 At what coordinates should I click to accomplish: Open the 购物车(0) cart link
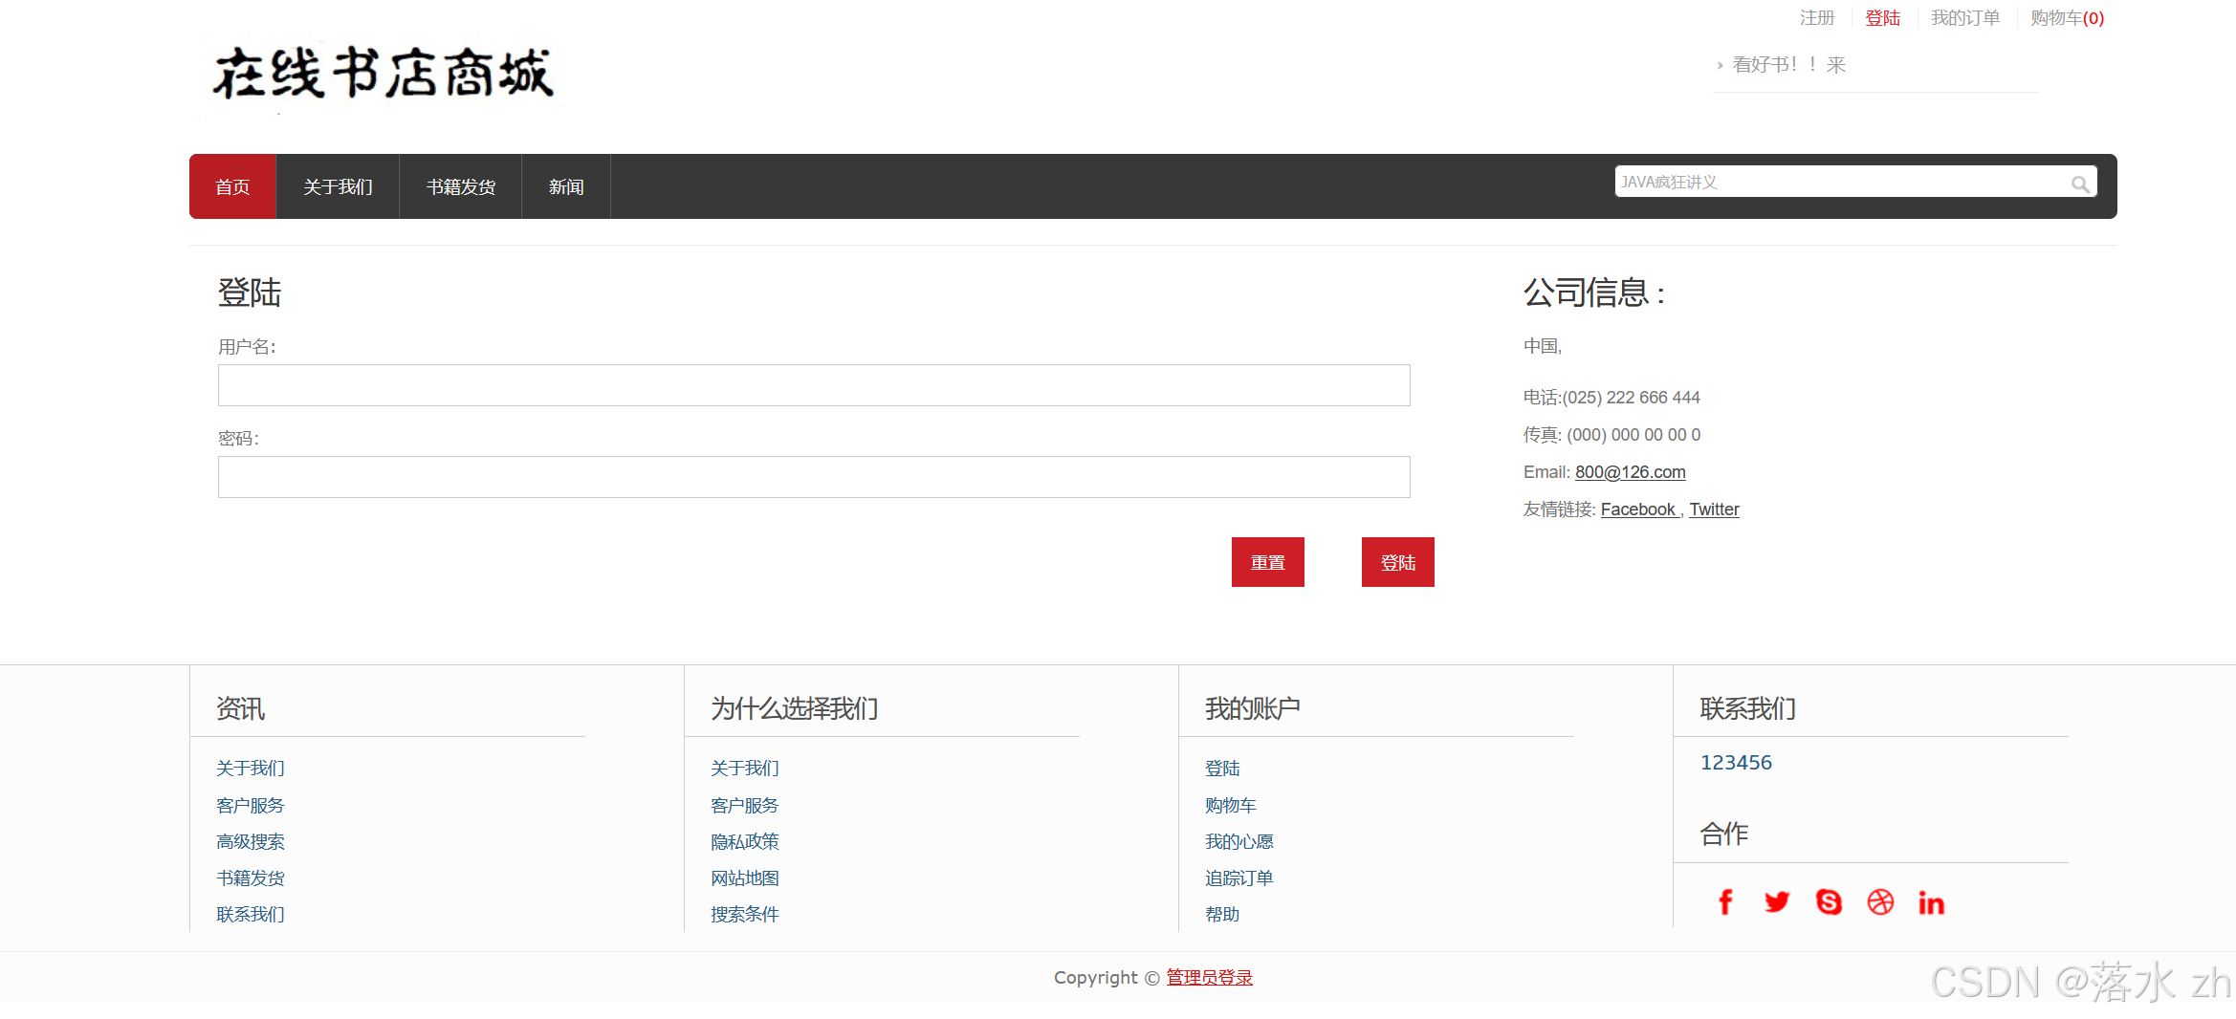tap(2067, 18)
